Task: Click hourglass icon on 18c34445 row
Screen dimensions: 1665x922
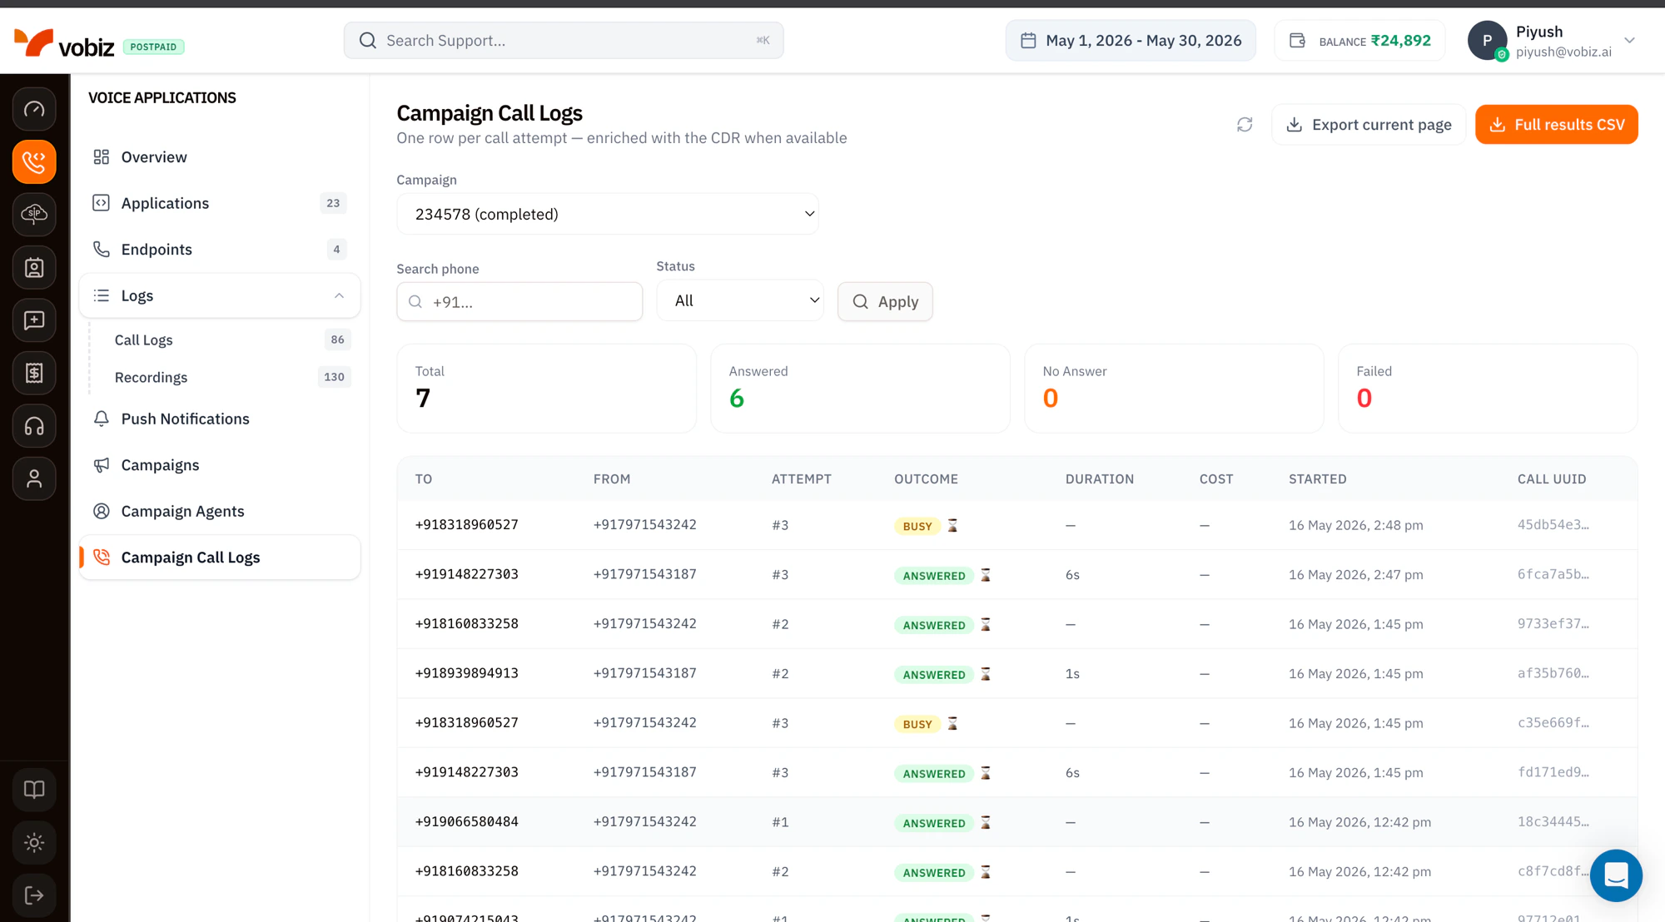Action: pos(986,822)
